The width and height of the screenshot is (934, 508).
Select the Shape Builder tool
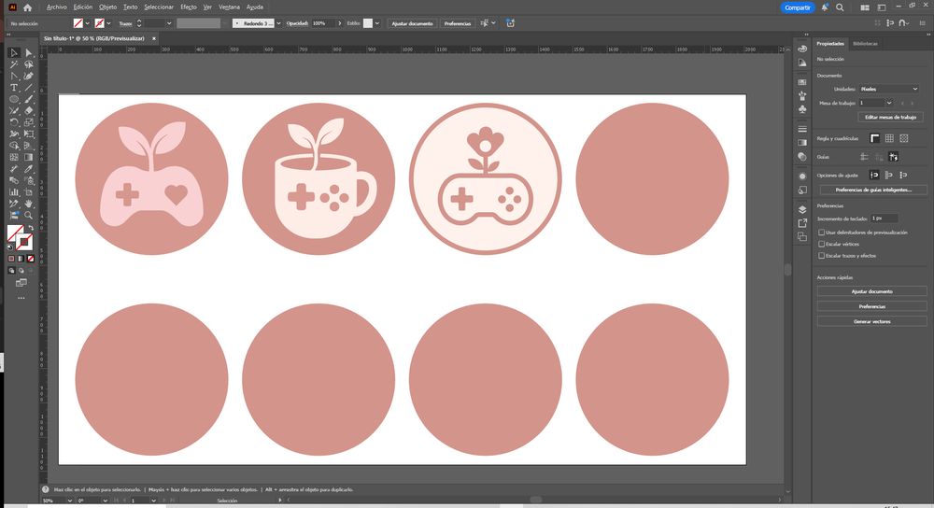14,146
